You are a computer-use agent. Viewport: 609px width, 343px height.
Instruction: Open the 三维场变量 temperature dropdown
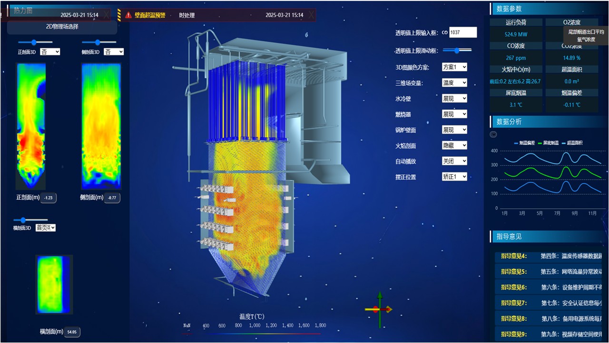tap(454, 83)
